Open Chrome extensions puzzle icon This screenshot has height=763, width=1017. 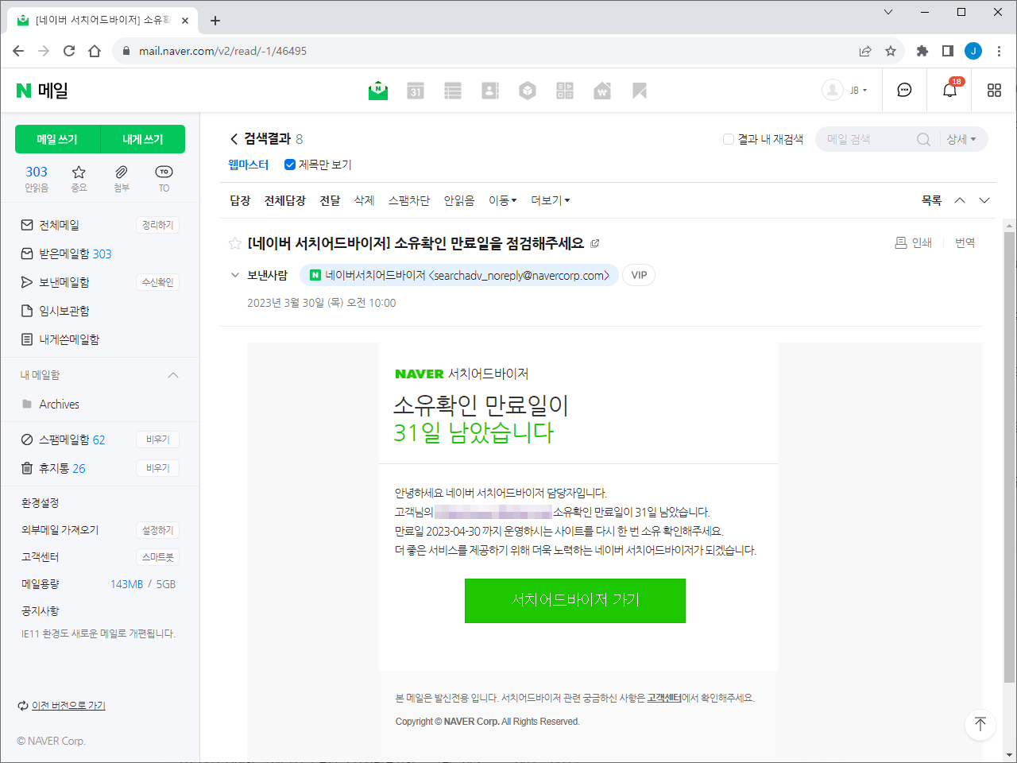tap(922, 51)
